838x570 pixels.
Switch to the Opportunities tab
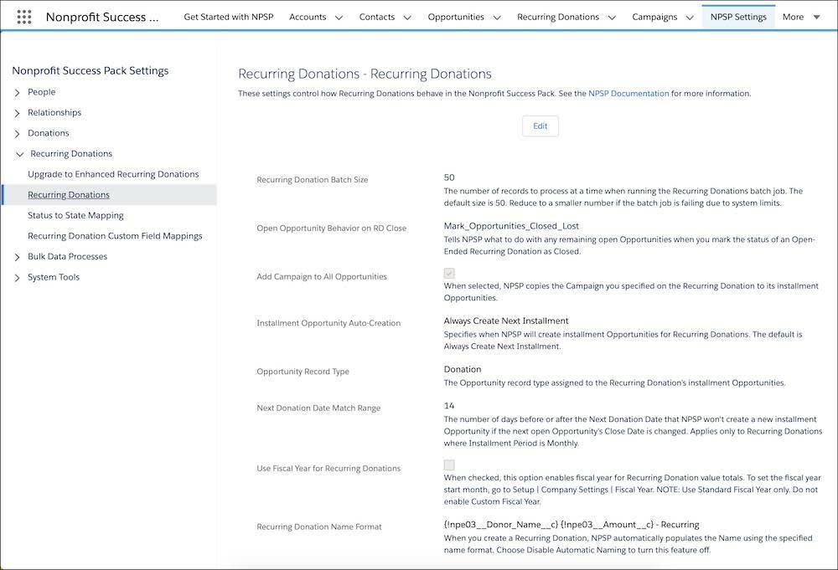(x=456, y=17)
